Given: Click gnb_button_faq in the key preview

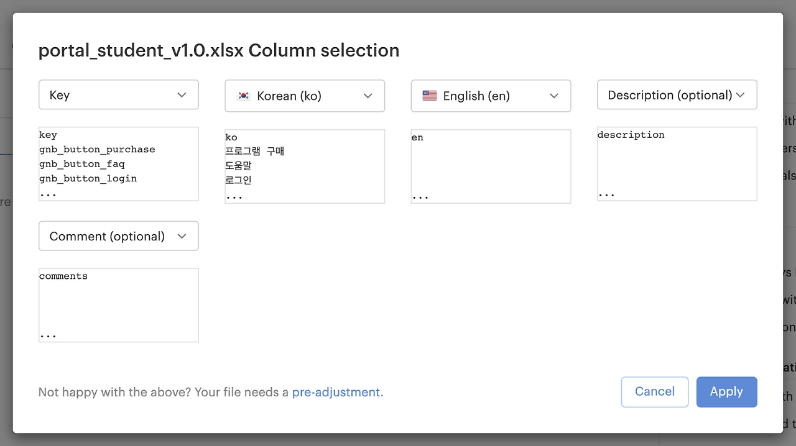Looking at the screenshot, I should click(x=82, y=164).
